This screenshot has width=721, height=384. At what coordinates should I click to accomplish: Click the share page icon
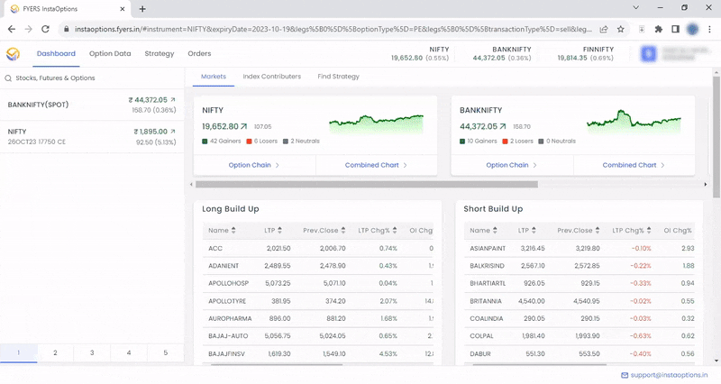click(x=604, y=29)
